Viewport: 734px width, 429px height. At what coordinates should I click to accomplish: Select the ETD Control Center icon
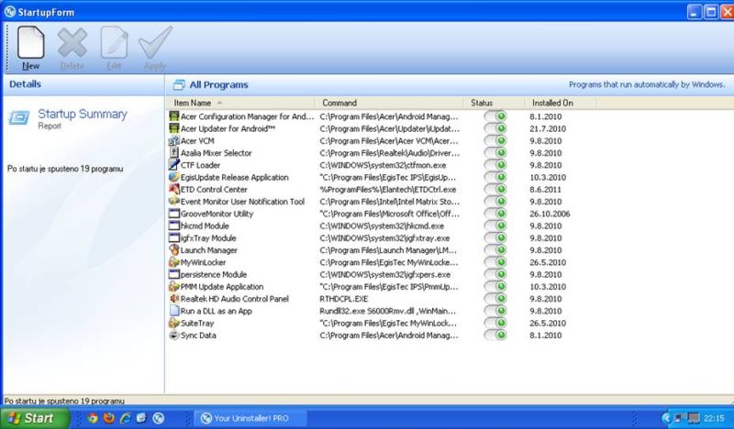(174, 189)
